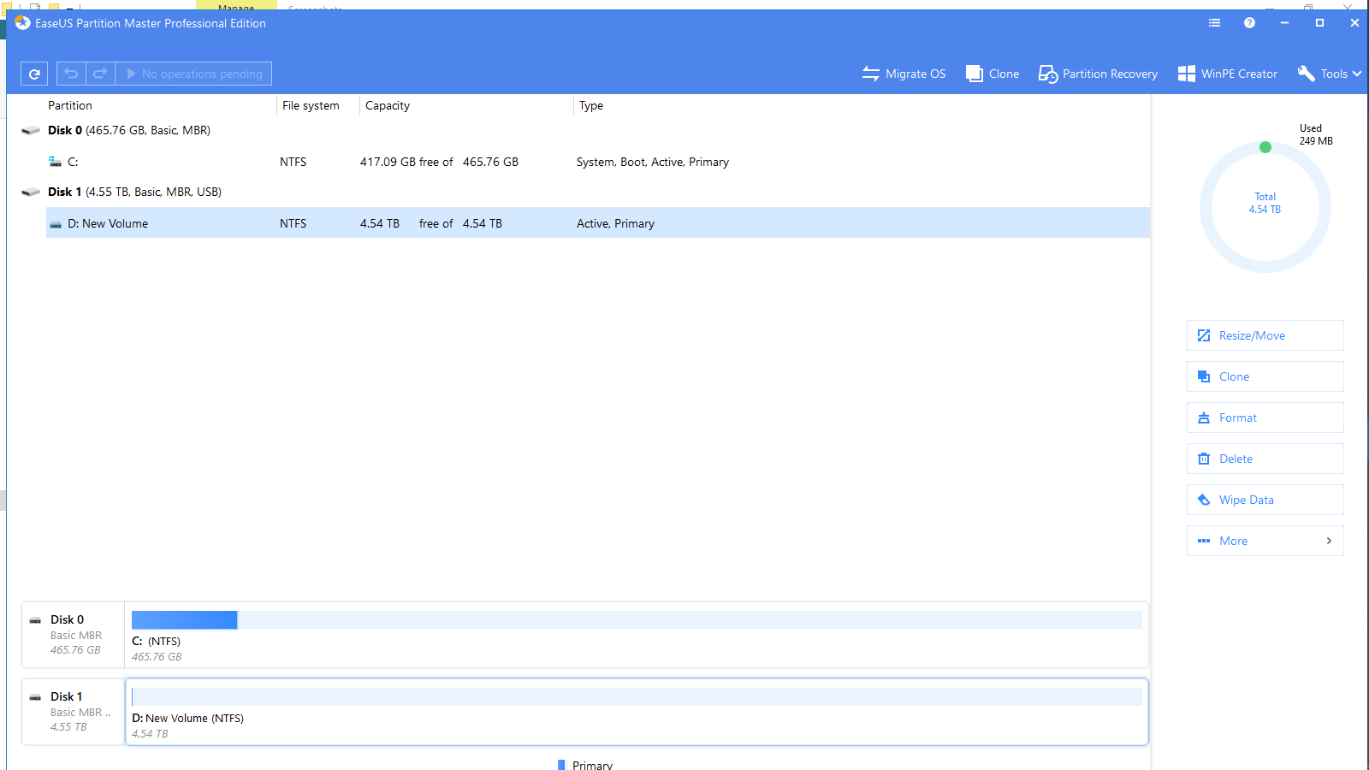
Task: Click Clone button in right panel
Action: [1265, 376]
